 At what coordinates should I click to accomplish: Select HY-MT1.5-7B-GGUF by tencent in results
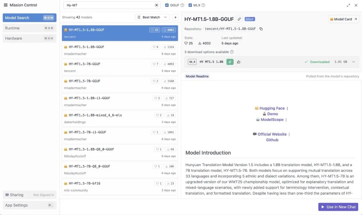pos(120,67)
